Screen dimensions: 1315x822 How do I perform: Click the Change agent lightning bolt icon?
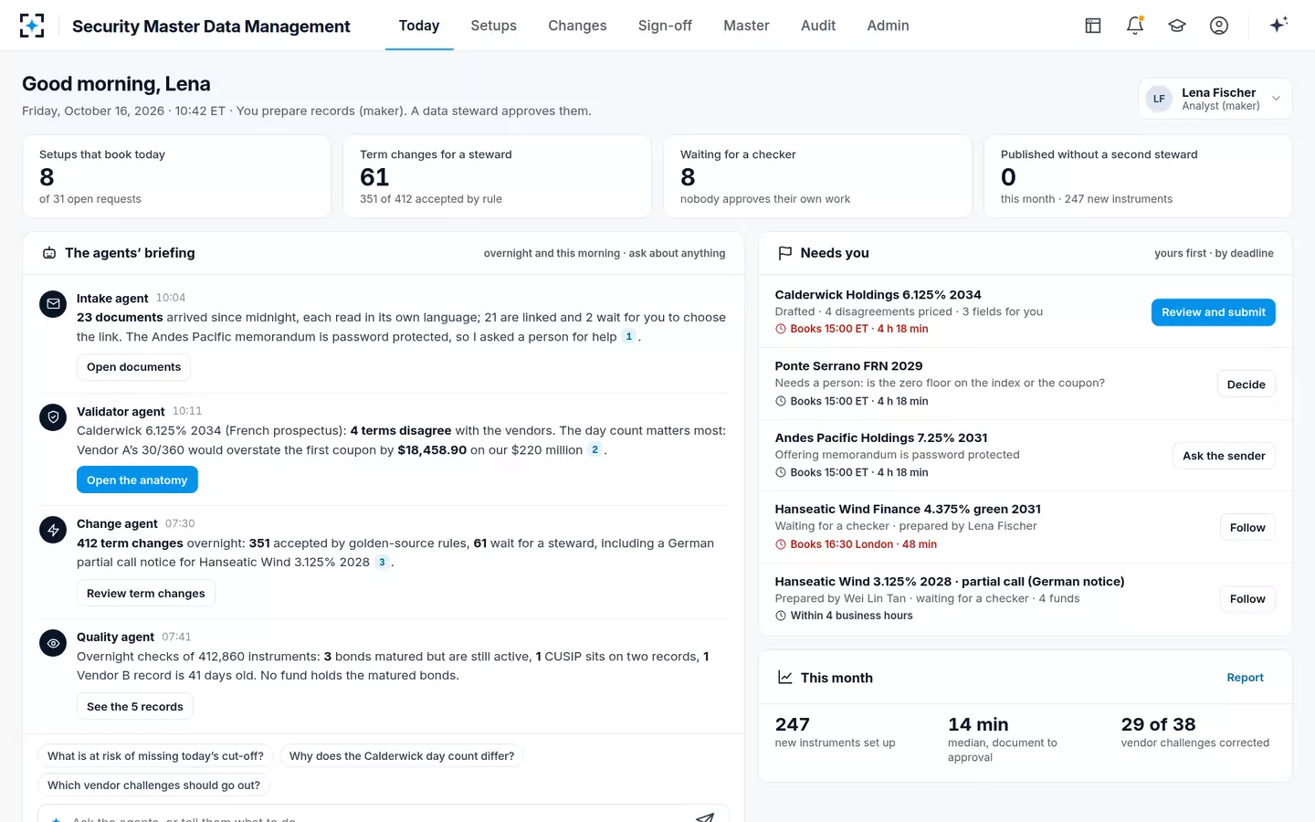pyautogui.click(x=53, y=530)
